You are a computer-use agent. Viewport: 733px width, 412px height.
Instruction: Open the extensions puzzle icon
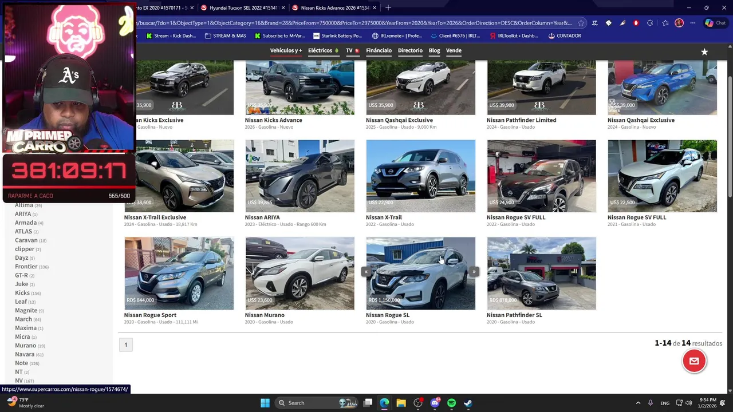click(x=650, y=23)
